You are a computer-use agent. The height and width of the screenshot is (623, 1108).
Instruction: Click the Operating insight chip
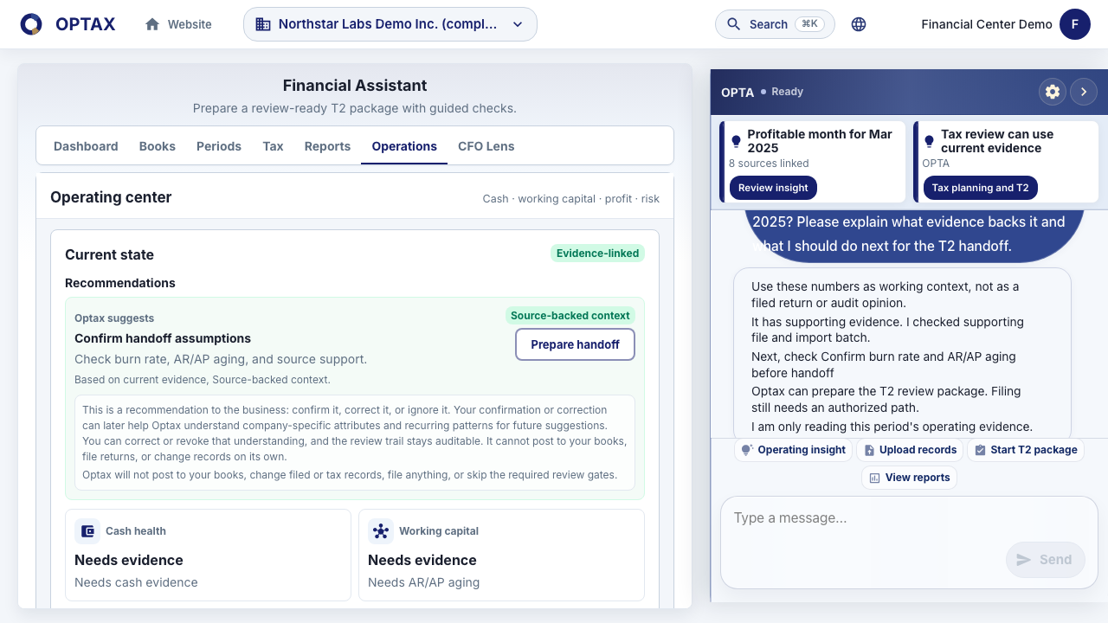point(793,450)
